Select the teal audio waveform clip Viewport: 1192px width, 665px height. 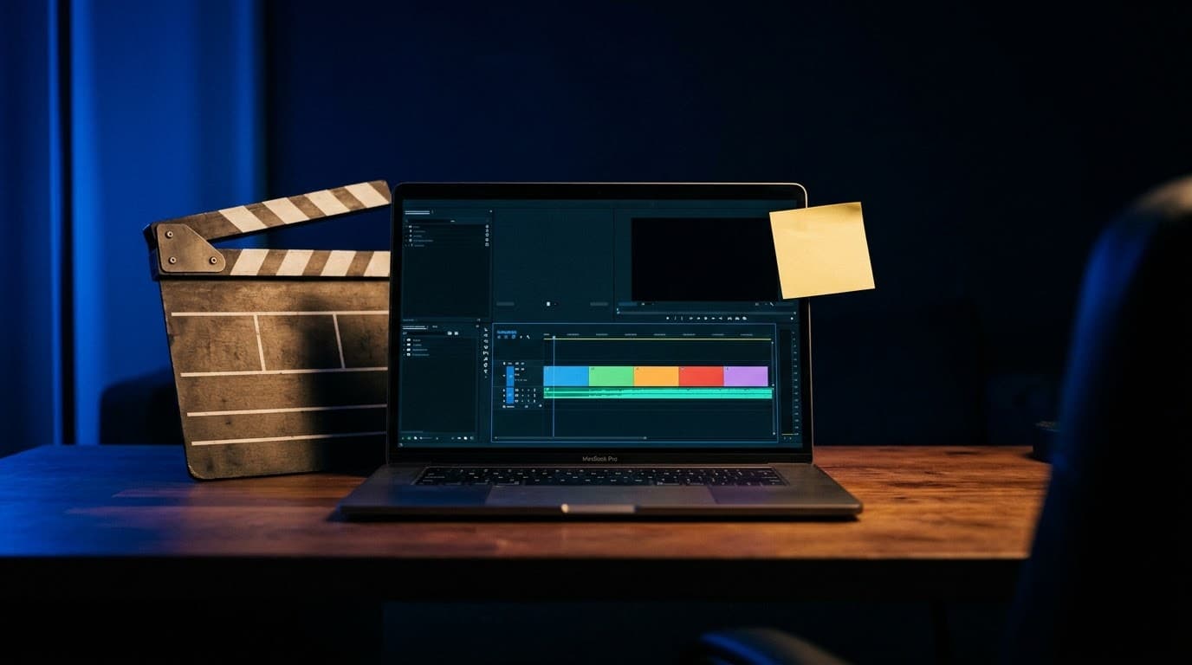[658, 393]
